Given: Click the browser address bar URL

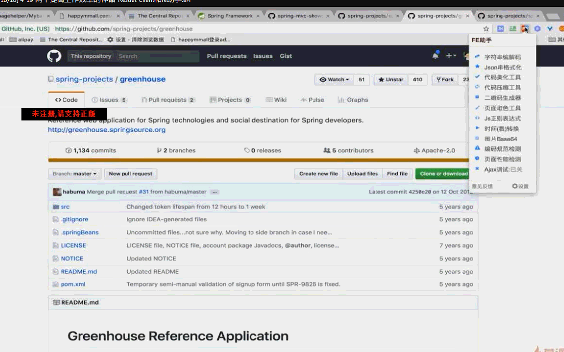Looking at the screenshot, I should (x=124, y=29).
